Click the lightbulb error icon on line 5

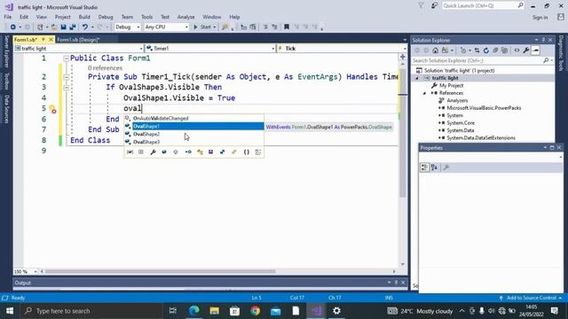pyautogui.click(x=52, y=108)
